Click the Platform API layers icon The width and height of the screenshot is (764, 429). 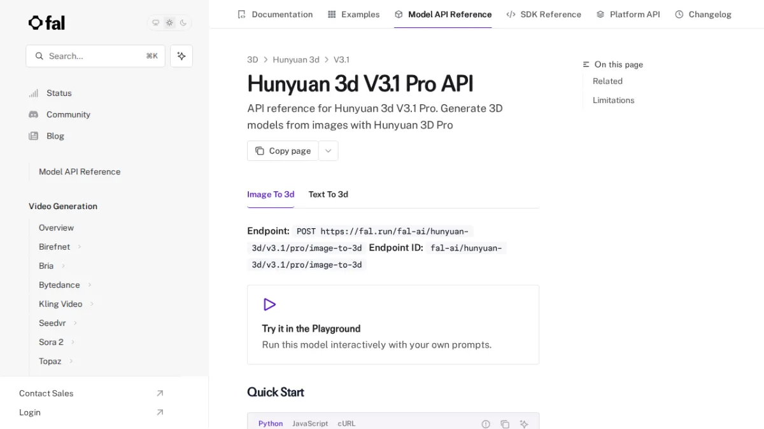pyautogui.click(x=600, y=14)
